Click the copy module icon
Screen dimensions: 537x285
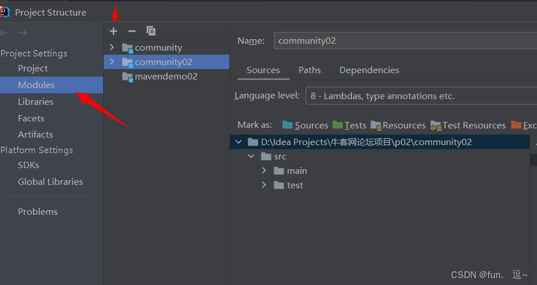click(151, 31)
